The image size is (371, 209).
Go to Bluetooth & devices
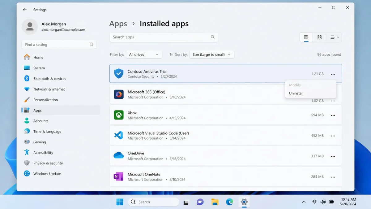coord(61,79)
